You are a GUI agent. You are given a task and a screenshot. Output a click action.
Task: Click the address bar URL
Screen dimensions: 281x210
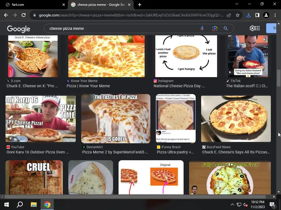(x=131, y=15)
